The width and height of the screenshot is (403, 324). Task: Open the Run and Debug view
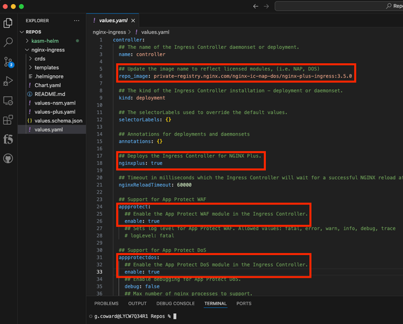tap(9, 81)
